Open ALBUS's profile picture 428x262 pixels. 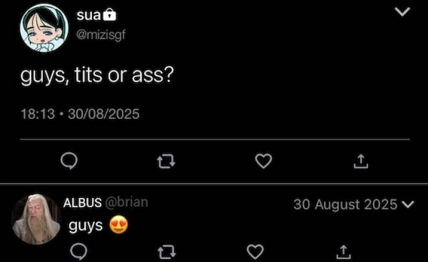click(36, 219)
